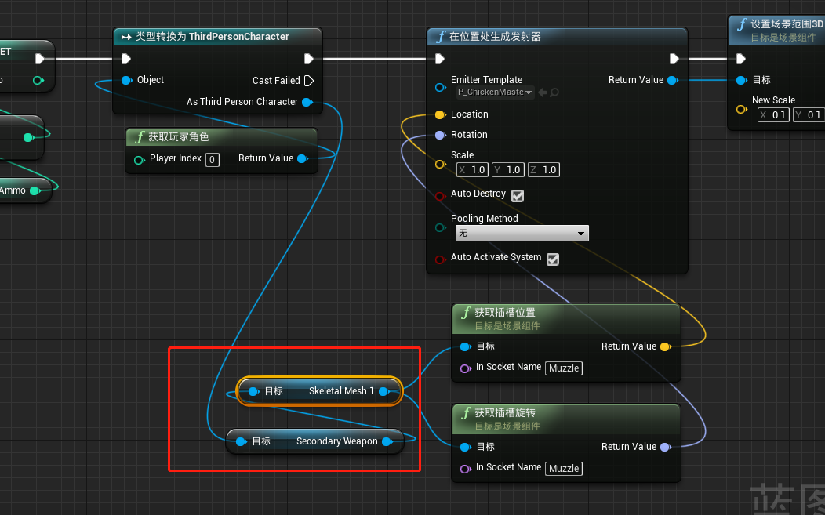Select the 在位置处生成发射器 node title
The image size is (825, 515).
495,37
